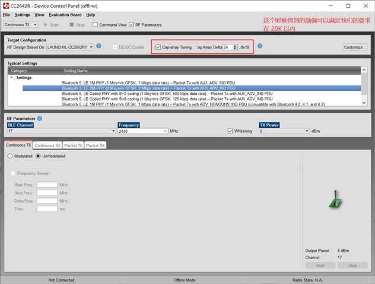Viewport: 375px width, 284px height.
Task: Select the highlighted LE 2M PHY setting row
Action: pyautogui.click(x=192, y=88)
